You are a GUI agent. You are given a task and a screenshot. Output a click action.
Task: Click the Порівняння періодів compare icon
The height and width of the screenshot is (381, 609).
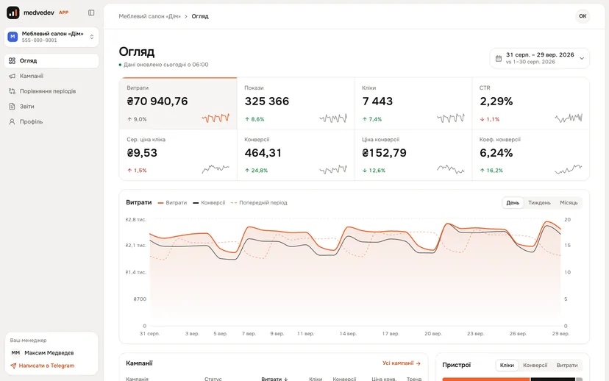(x=12, y=91)
